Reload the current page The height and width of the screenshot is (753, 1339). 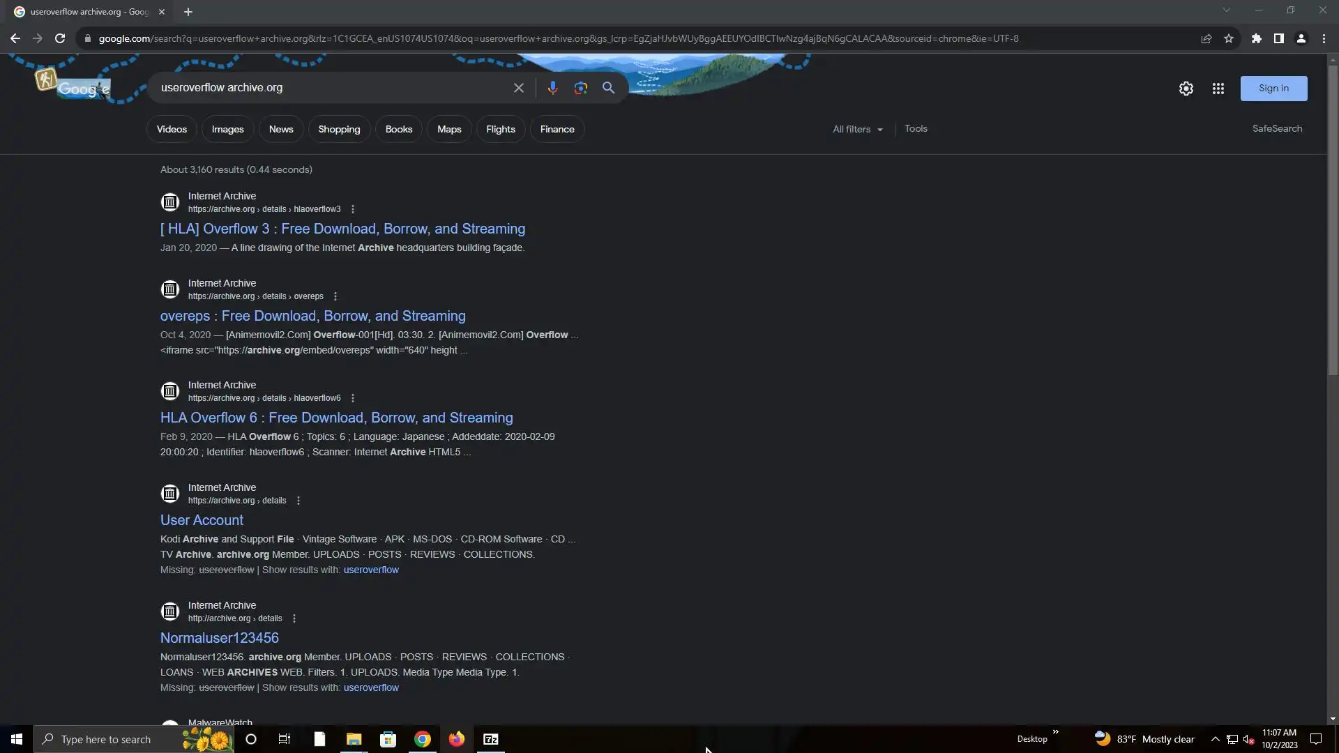60,38
